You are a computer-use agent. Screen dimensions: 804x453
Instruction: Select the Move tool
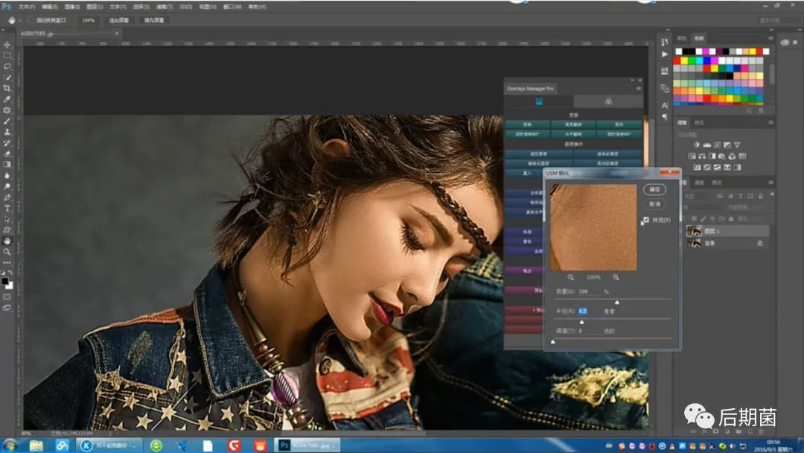pos(7,45)
